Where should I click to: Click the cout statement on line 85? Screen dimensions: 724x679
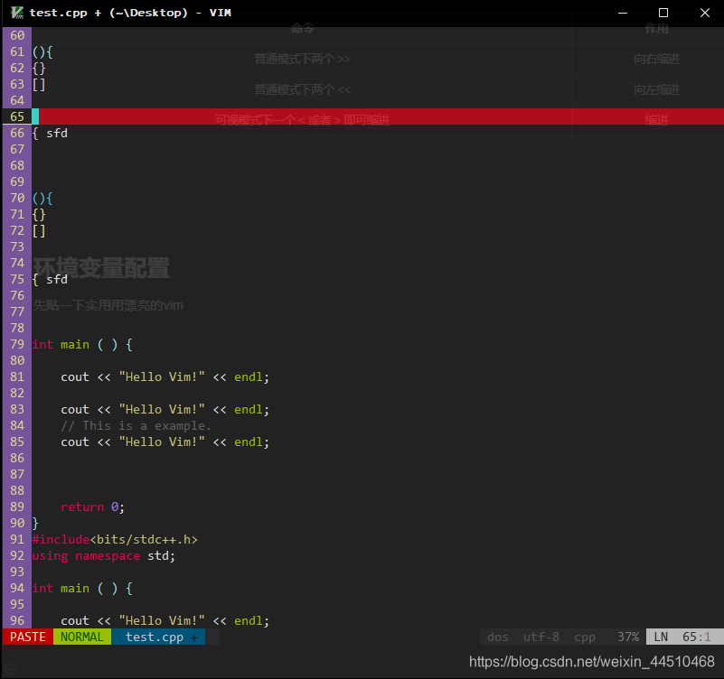(x=165, y=442)
